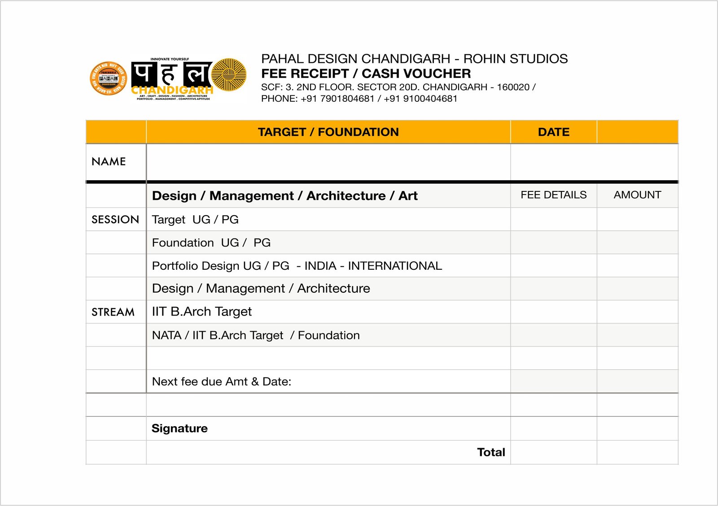This screenshot has width=718, height=506.
Task: Choose Portfolio Design UG / PG row
Action: click(297, 266)
